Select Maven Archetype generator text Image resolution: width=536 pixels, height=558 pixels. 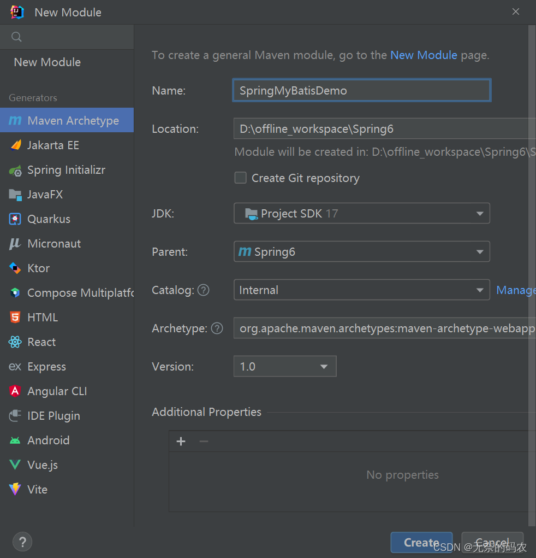[x=73, y=121]
